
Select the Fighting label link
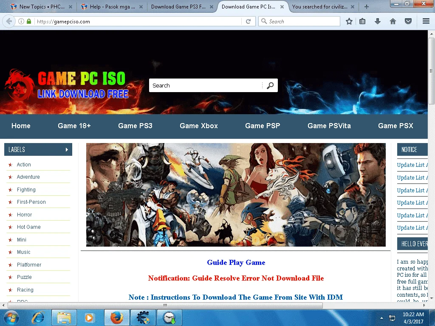[26, 190]
